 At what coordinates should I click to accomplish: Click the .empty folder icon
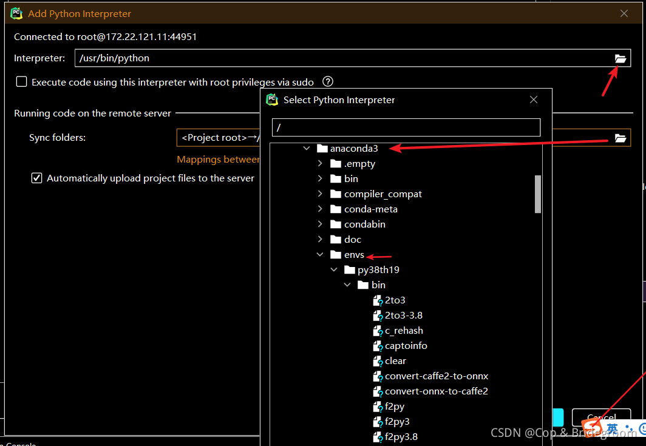coord(336,163)
